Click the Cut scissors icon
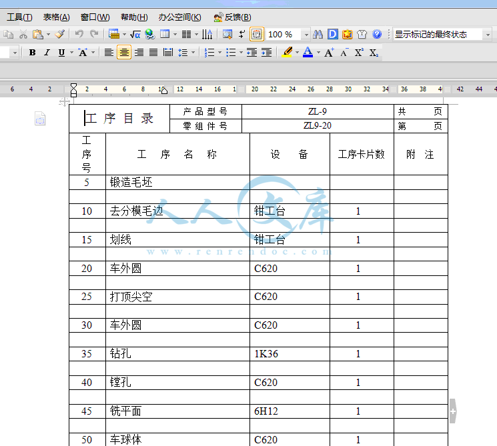The width and height of the screenshot is (497, 446). (23, 34)
